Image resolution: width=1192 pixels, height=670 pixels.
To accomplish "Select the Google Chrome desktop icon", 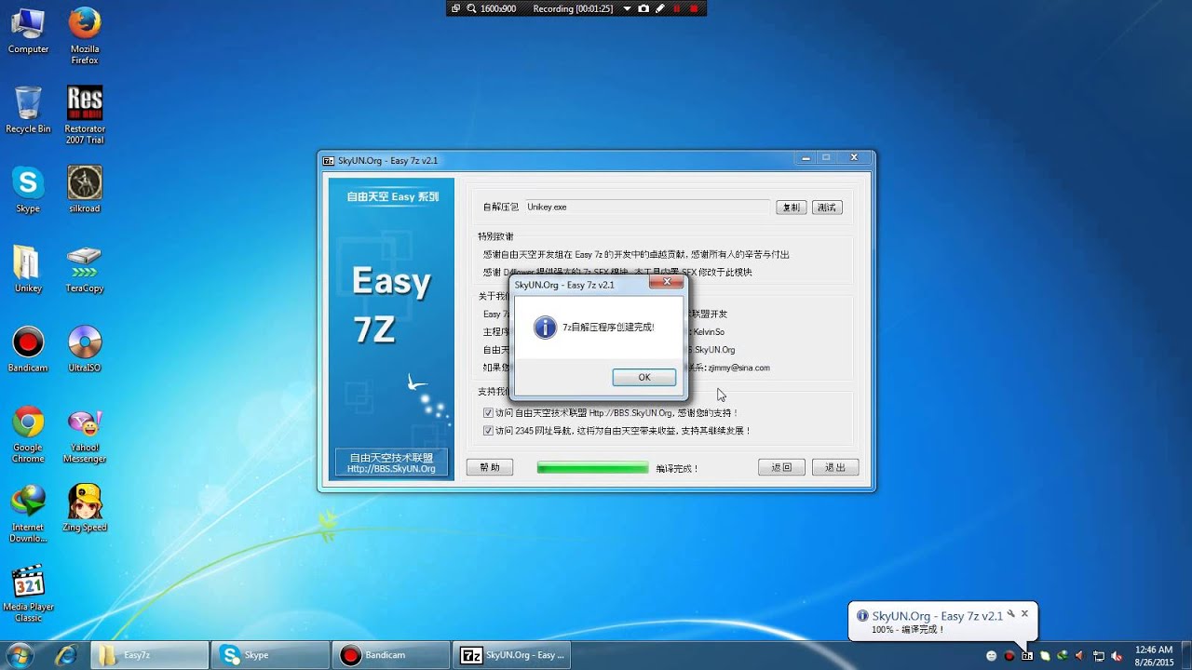I will 28,435.
